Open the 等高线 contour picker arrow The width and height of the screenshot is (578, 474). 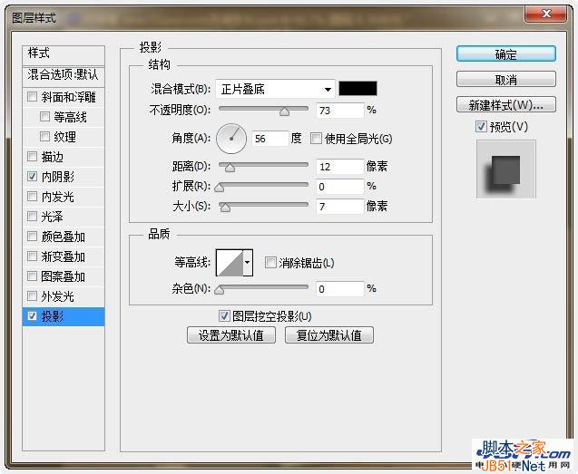pyautogui.click(x=248, y=263)
